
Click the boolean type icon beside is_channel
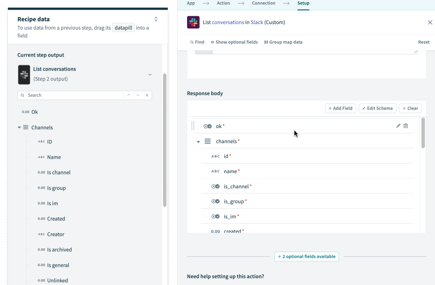215,186
